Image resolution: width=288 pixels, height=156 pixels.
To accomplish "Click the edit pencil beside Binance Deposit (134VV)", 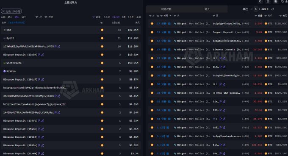I will click(x=43, y=121).
